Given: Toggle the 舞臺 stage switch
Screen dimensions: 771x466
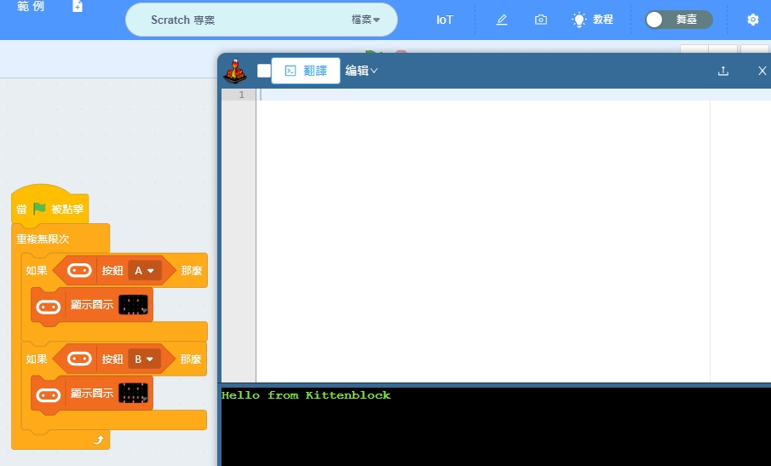Looking at the screenshot, I should [x=678, y=20].
